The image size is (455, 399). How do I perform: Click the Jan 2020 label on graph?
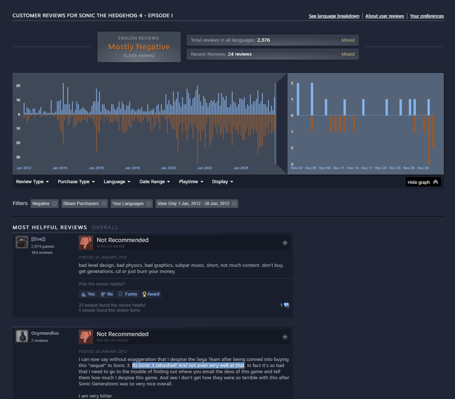point(168,168)
